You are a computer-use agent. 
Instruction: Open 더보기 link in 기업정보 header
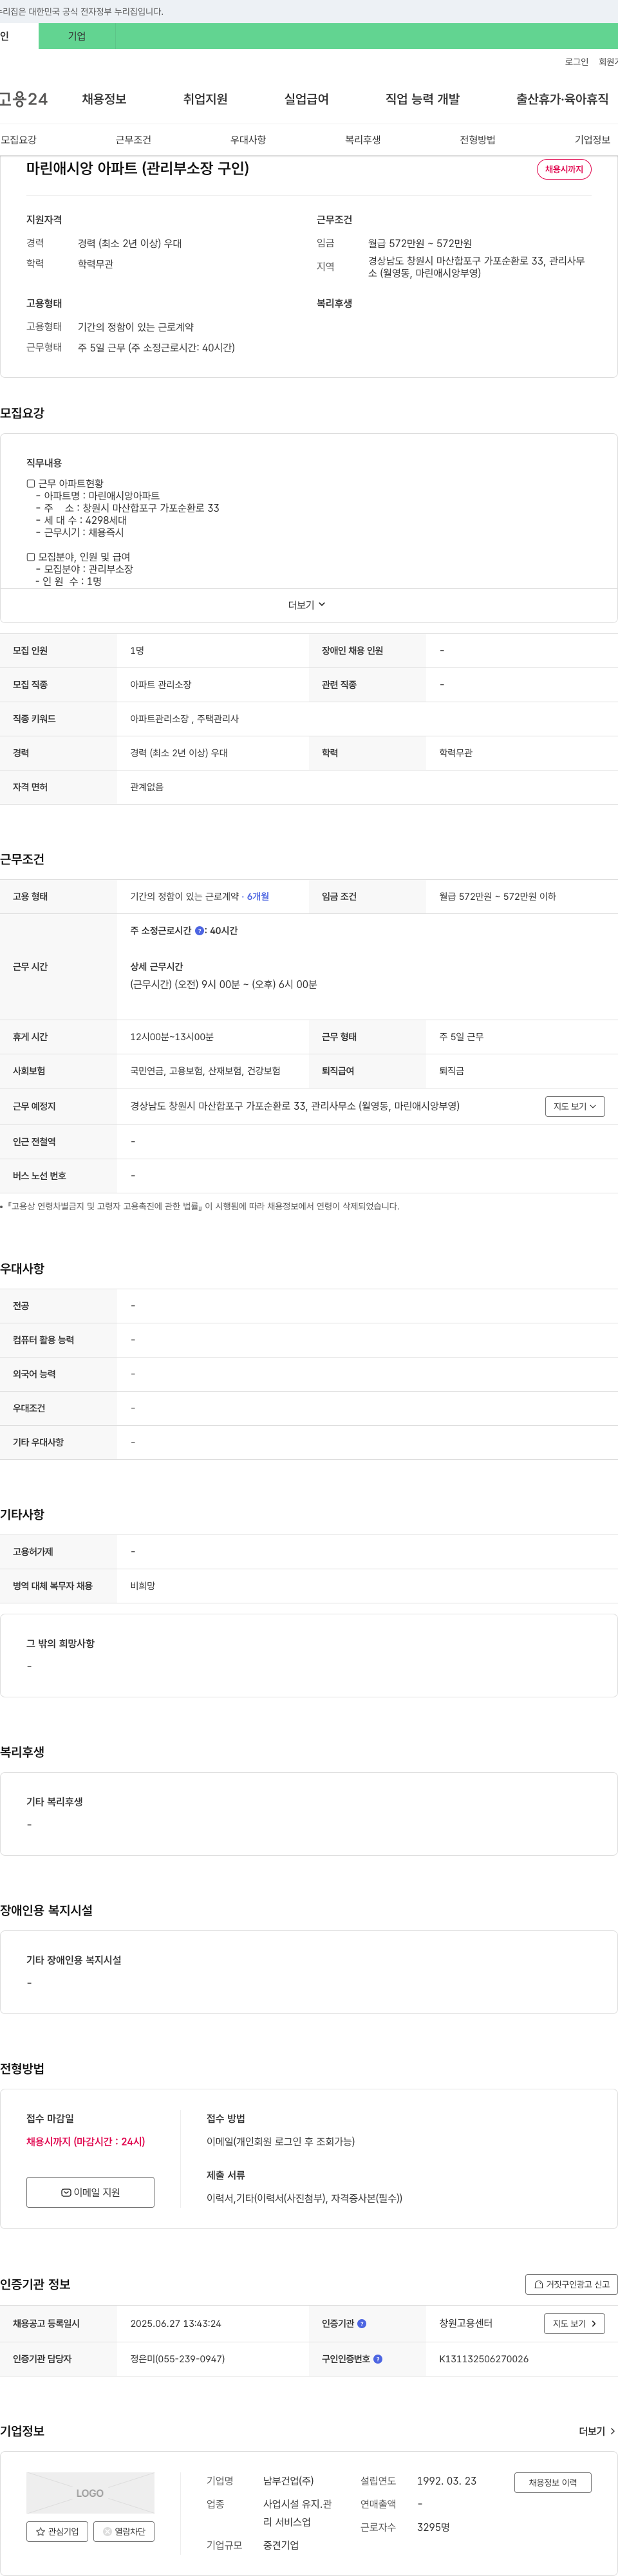coord(597,2431)
